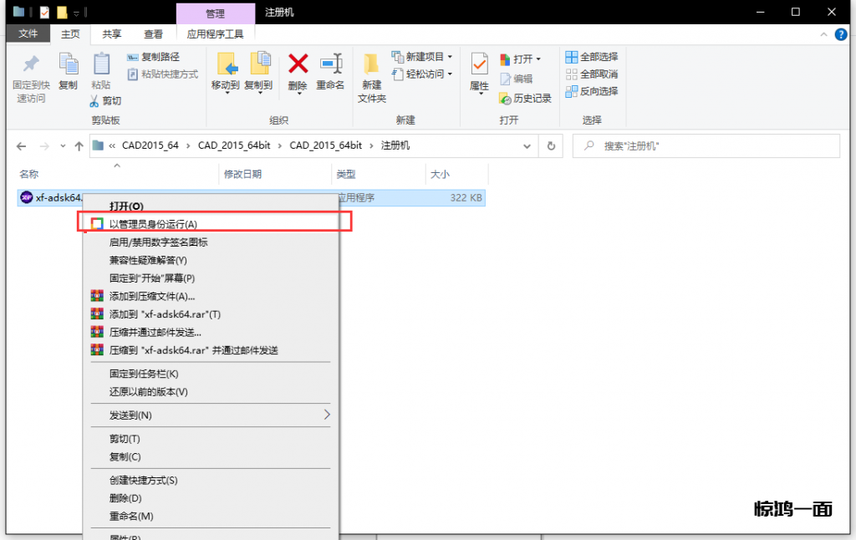Click the blue Help question mark icon
The width and height of the screenshot is (856, 540).
click(840, 33)
